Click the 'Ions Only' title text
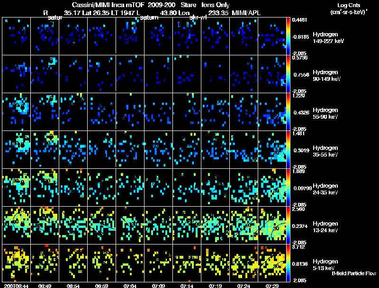 click(x=215, y=5)
